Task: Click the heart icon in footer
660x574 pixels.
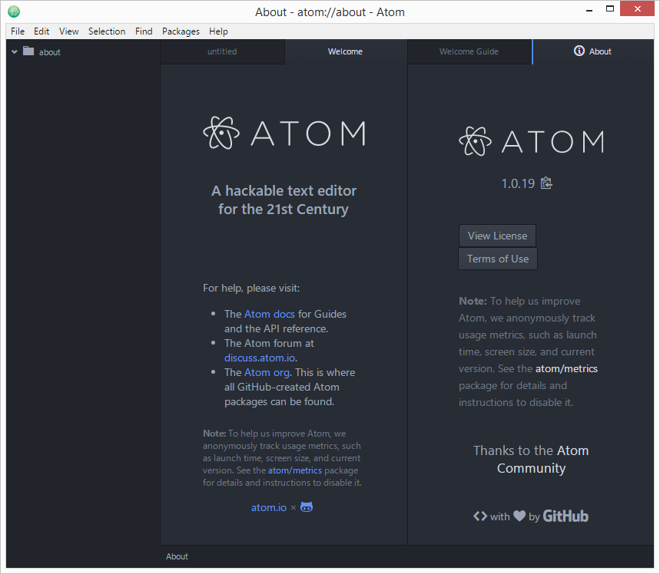Action: pyautogui.click(x=519, y=516)
